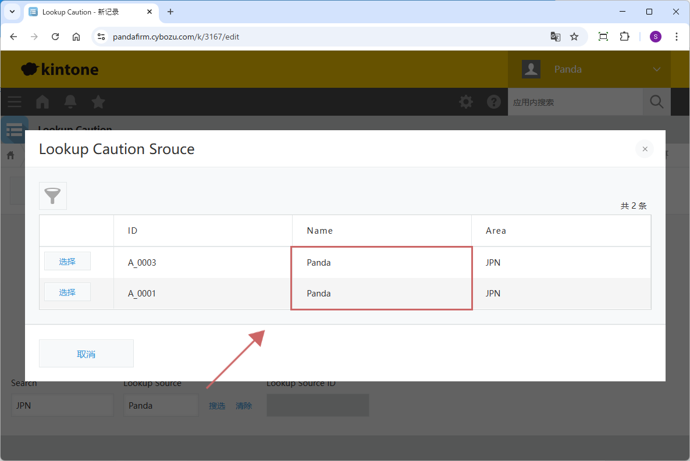The height and width of the screenshot is (461, 690).
Task: Close the Lookup Caution Srouce dialog
Action: tap(645, 149)
